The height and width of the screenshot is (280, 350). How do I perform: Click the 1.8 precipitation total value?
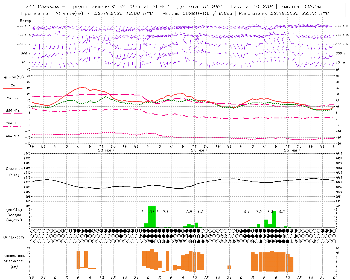(x=189, y=212)
